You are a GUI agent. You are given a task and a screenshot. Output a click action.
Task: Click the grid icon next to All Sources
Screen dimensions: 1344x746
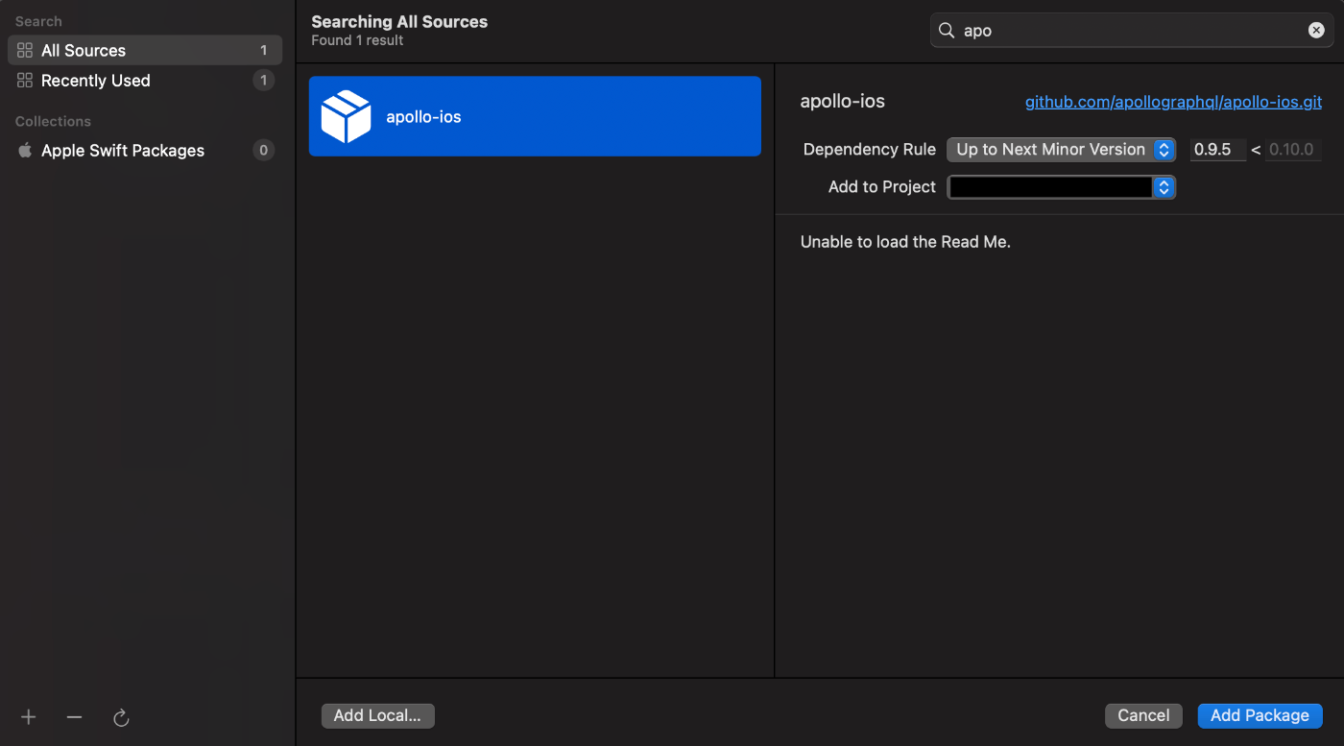click(25, 50)
